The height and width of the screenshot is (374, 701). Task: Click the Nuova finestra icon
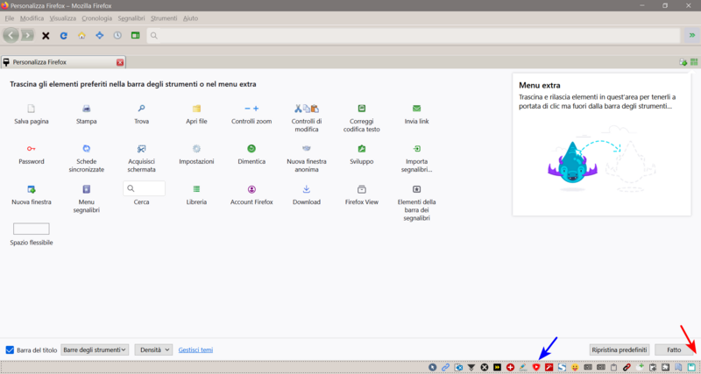click(32, 189)
